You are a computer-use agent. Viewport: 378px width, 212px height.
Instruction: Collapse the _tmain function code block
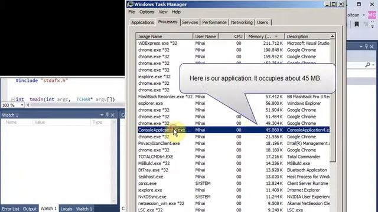coord(13,100)
